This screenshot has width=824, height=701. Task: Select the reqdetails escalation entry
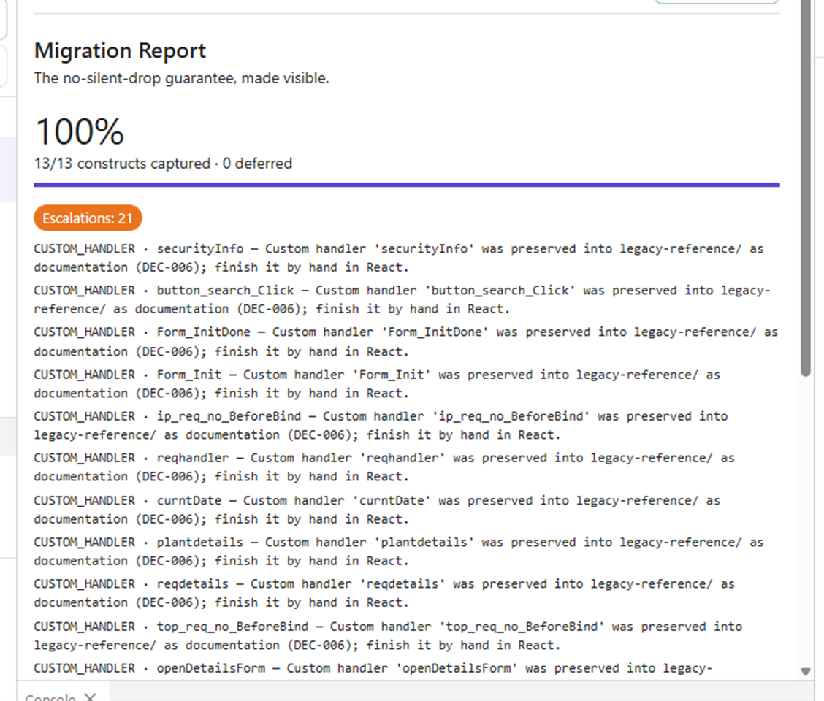click(x=384, y=593)
